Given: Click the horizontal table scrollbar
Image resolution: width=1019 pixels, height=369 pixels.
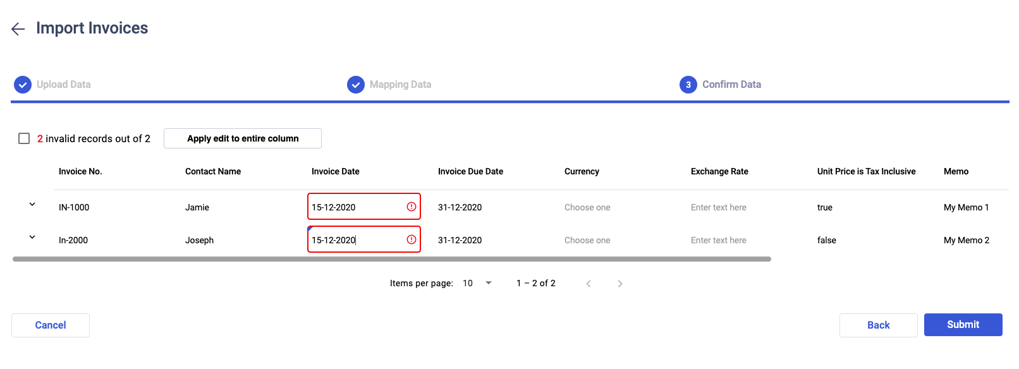Looking at the screenshot, I should (x=392, y=259).
